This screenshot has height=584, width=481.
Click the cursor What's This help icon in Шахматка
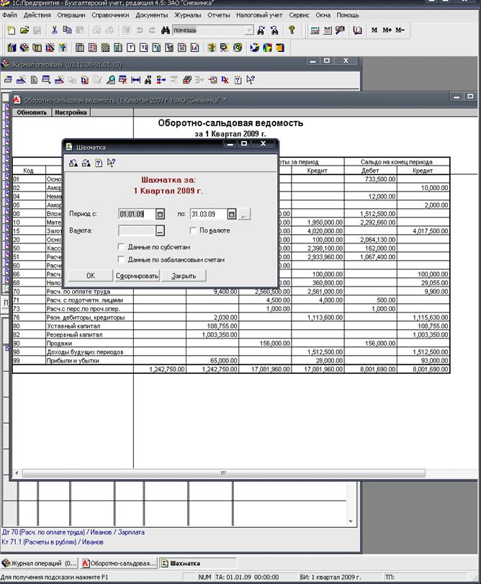[111, 163]
